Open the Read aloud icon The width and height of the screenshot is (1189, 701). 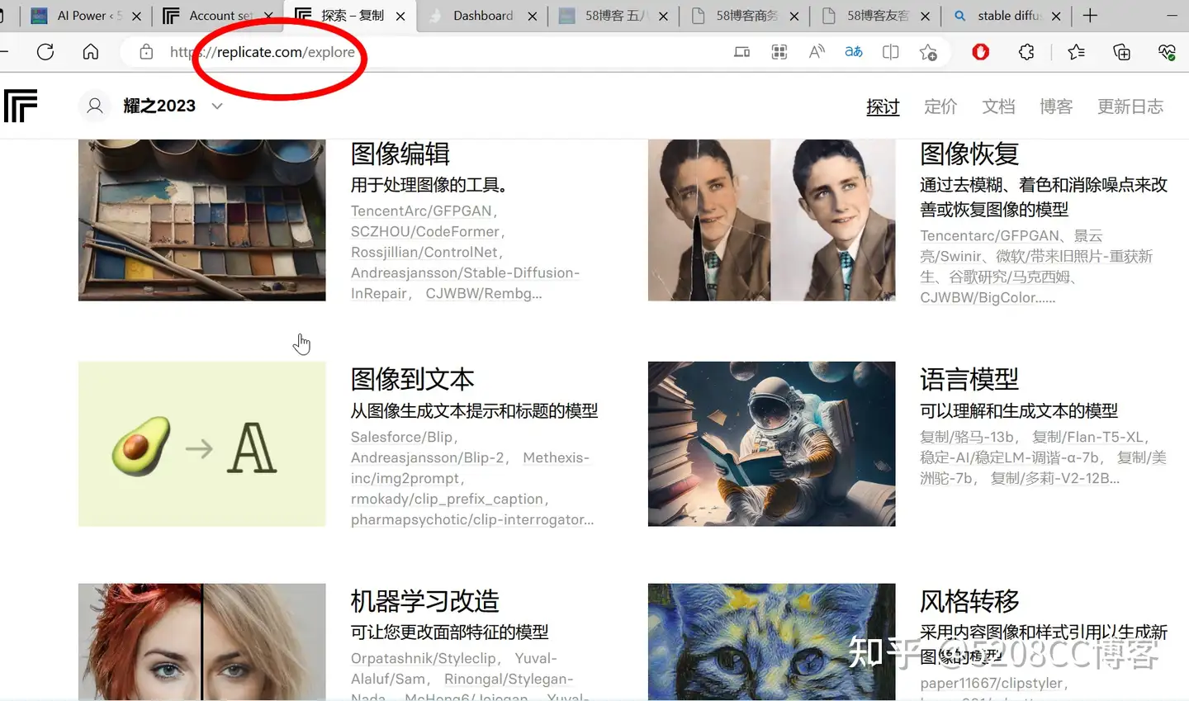(817, 52)
